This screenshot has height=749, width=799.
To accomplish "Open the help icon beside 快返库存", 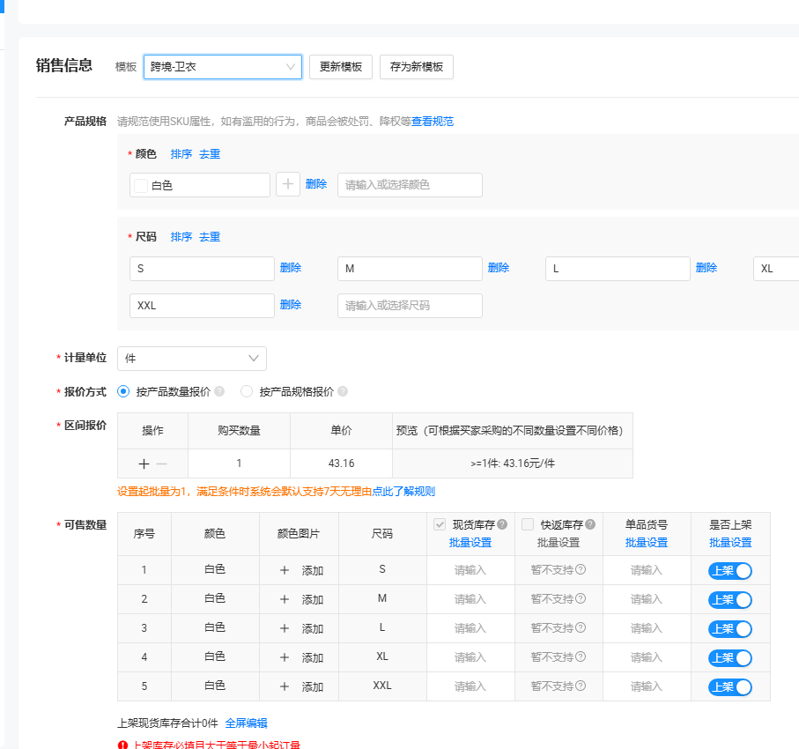I will [x=589, y=524].
